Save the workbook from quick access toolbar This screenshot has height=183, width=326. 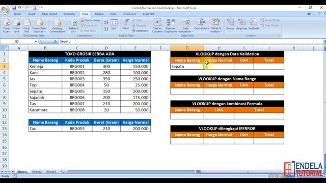click(14, 8)
